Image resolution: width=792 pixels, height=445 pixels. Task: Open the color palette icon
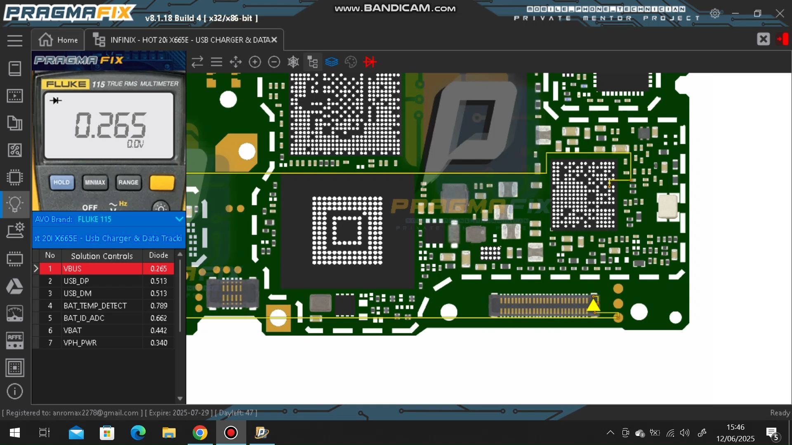[x=351, y=62]
